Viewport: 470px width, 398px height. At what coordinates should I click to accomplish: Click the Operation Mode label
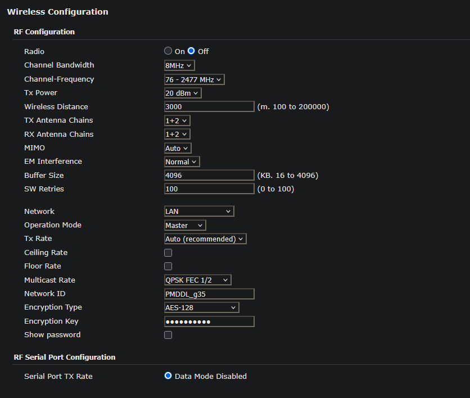pos(53,225)
